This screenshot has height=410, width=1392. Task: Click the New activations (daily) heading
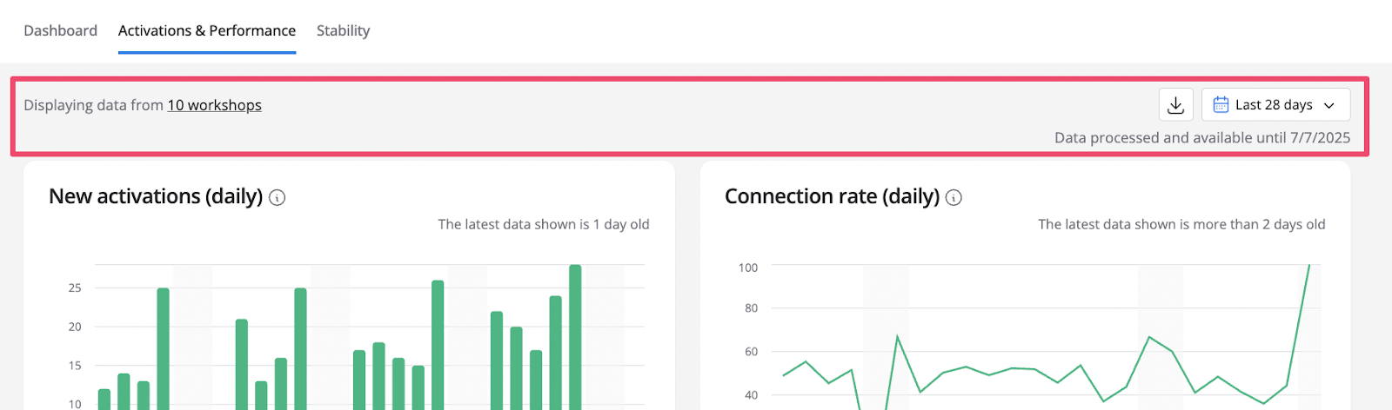tap(156, 196)
